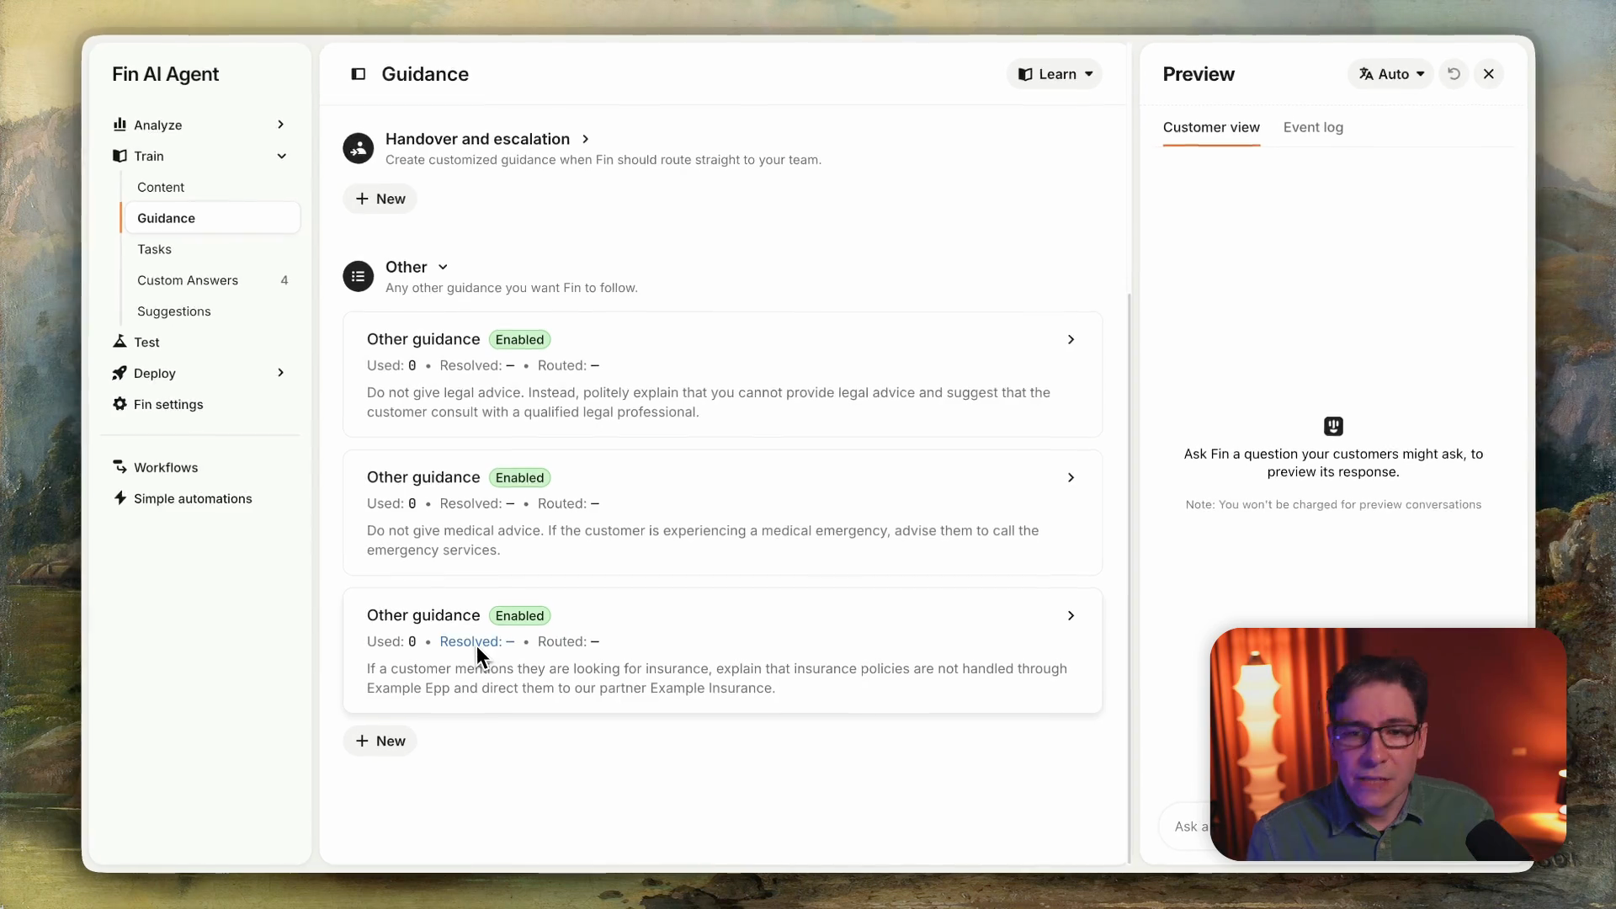Open the legal advice guidance card

(722, 375)
